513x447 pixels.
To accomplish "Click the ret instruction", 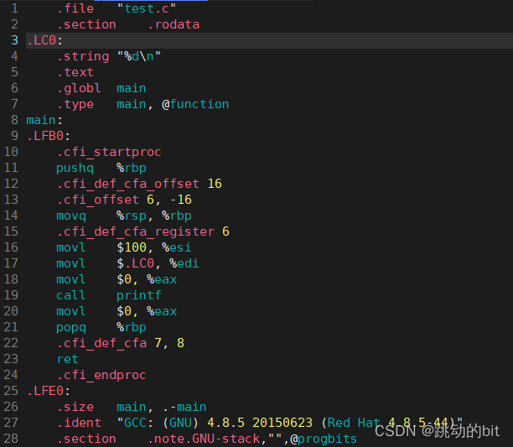I will tap(68, 359).
